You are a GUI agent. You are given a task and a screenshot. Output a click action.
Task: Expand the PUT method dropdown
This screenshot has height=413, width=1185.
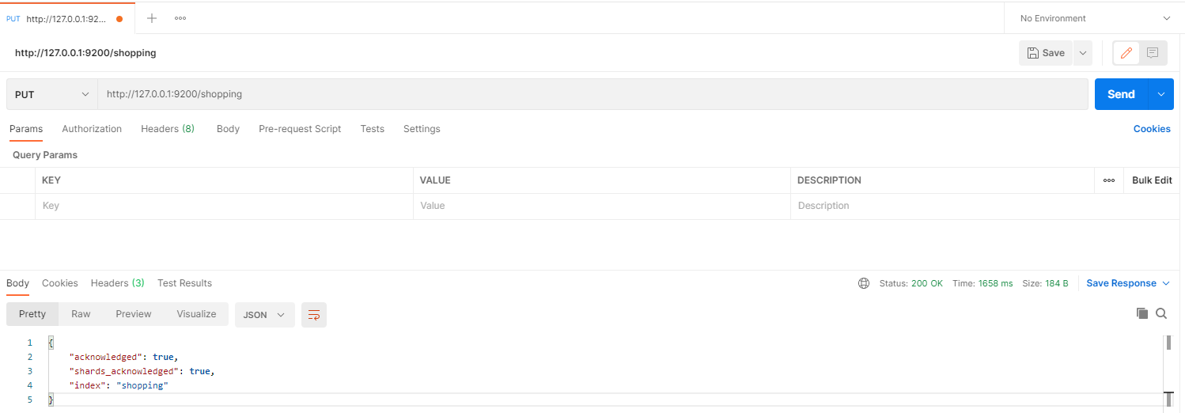(x=52, y=94)
